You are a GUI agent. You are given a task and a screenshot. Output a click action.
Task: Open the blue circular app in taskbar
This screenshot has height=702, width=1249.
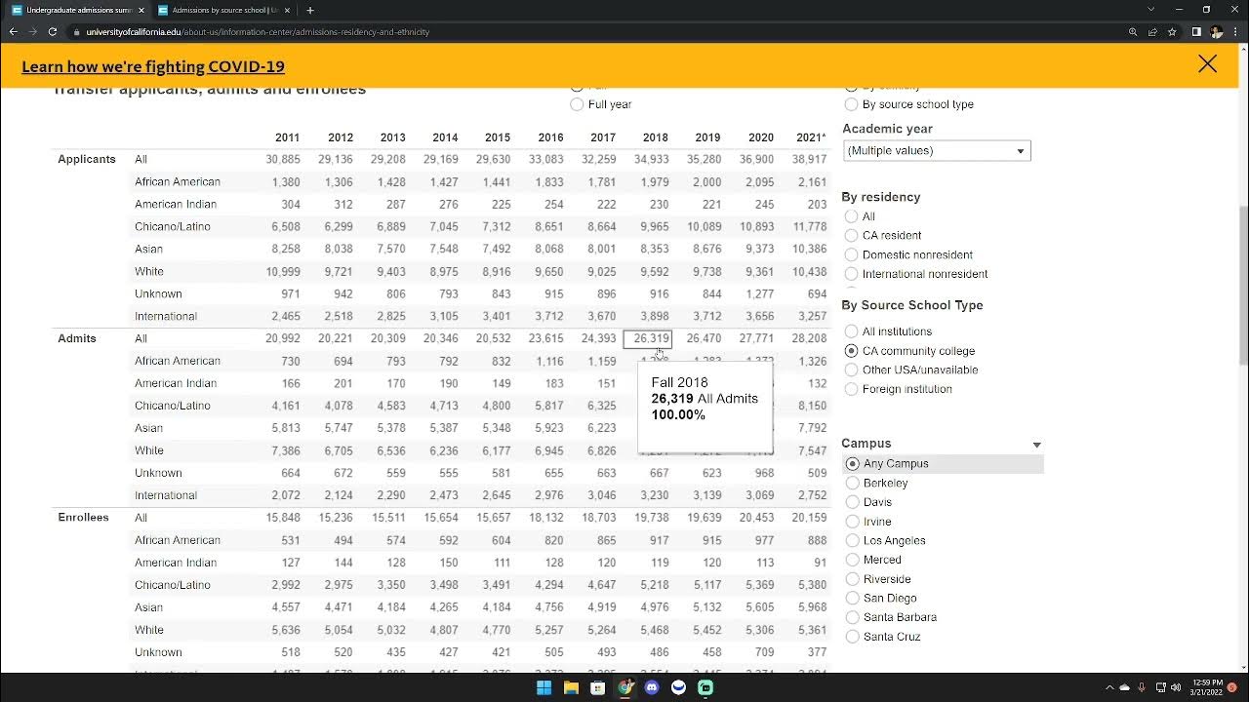tap(679, 687)
